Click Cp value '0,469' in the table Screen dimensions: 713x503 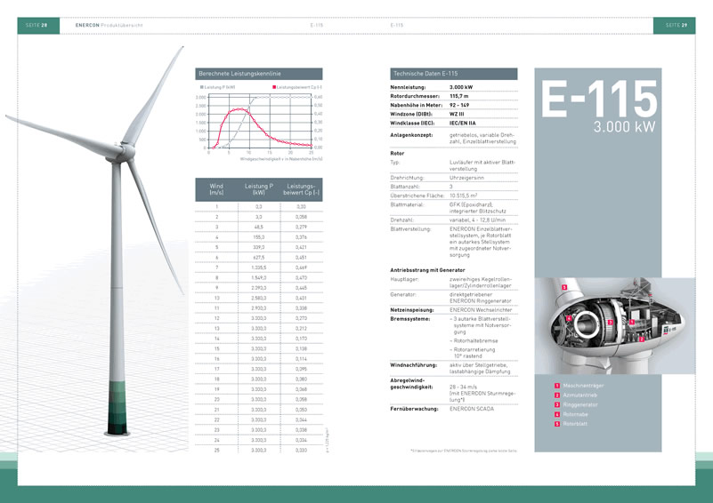[x=301, y=267]
